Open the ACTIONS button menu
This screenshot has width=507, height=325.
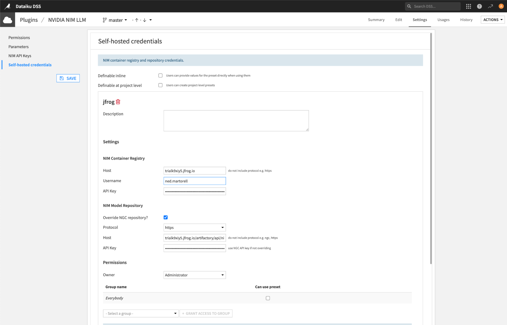[x=492, y=20]
